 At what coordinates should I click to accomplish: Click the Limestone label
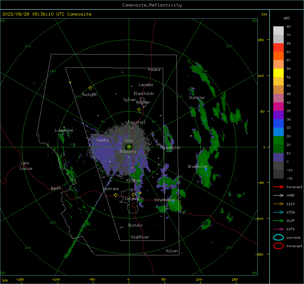coord(64,130)
